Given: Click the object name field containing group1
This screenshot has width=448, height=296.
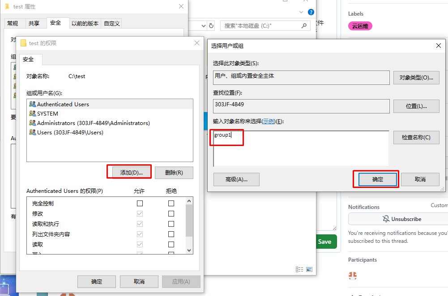Looking at the screenshot, I should pyautogui.click(x=301, y=149).
